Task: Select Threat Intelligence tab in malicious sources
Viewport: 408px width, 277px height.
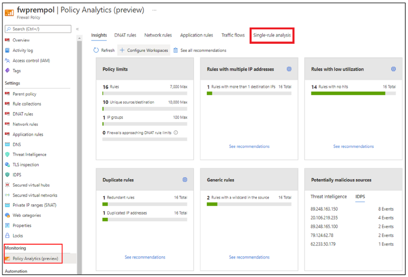Action: tap(329, 197)
